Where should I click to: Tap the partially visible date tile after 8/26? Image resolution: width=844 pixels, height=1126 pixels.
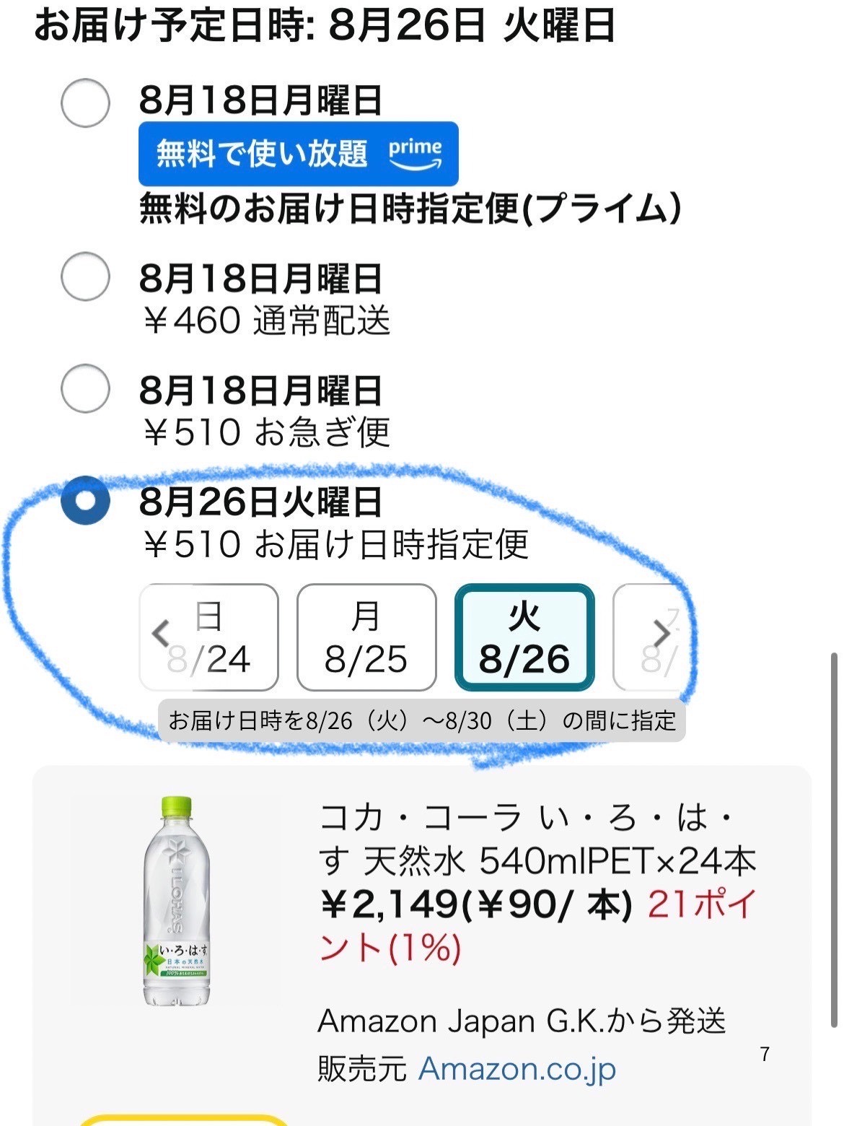[x=649, y=637]
